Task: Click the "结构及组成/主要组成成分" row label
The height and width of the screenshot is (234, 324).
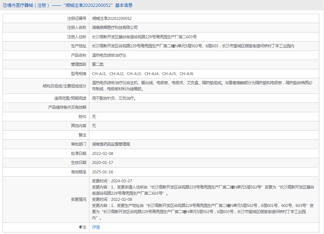Action: point(64,86)
